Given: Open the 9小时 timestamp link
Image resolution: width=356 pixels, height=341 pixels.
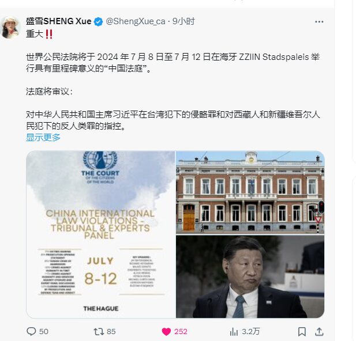Looking at the screenshot, I should pos(183,21).
